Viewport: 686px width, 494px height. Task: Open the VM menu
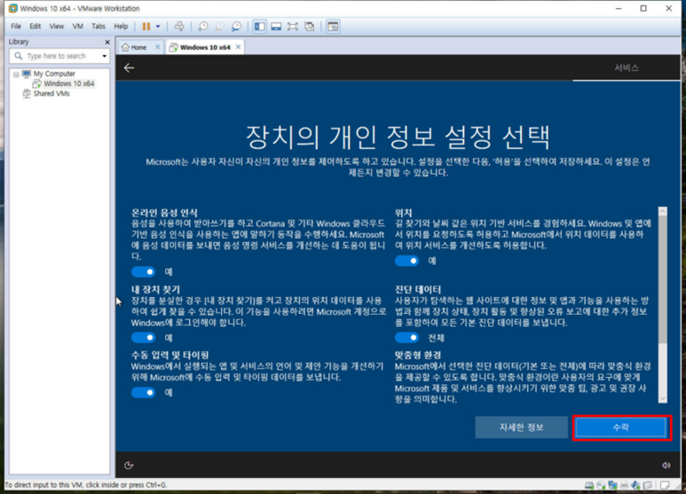point(78,27)
